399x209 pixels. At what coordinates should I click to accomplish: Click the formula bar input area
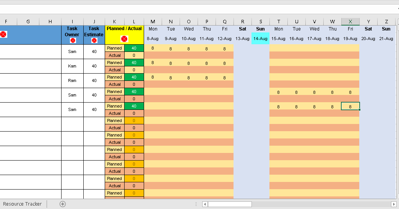pos(198,9)
